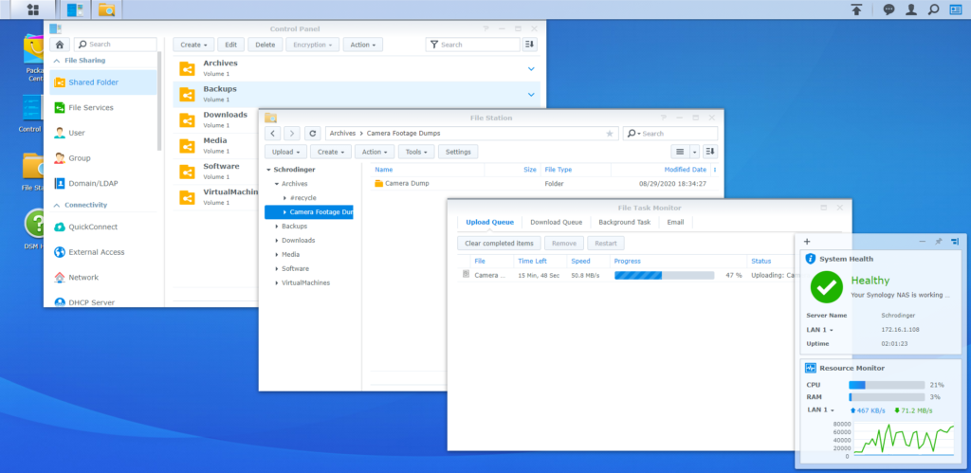Switch to the Download Queue tab
Screen dimensions: 971x473
click(556, 222)
